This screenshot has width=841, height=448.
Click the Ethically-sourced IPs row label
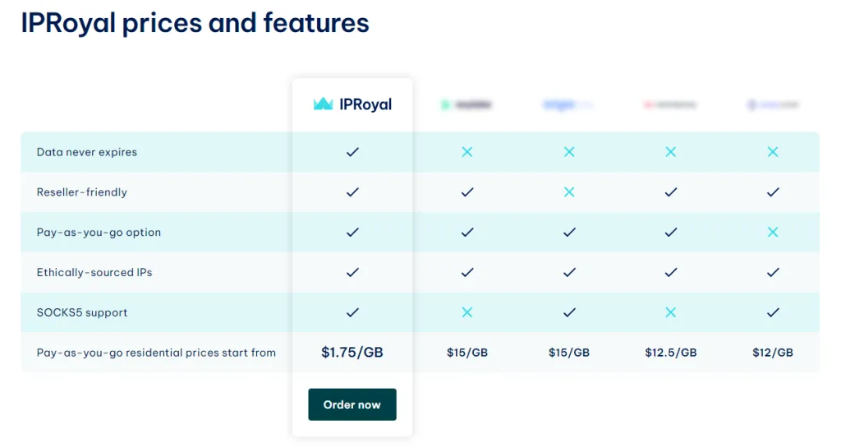point(94,272)
